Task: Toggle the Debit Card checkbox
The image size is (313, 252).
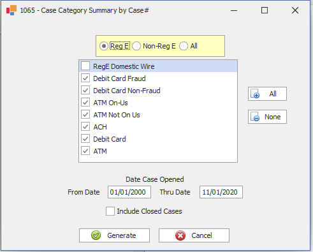Action: (85, 139)
